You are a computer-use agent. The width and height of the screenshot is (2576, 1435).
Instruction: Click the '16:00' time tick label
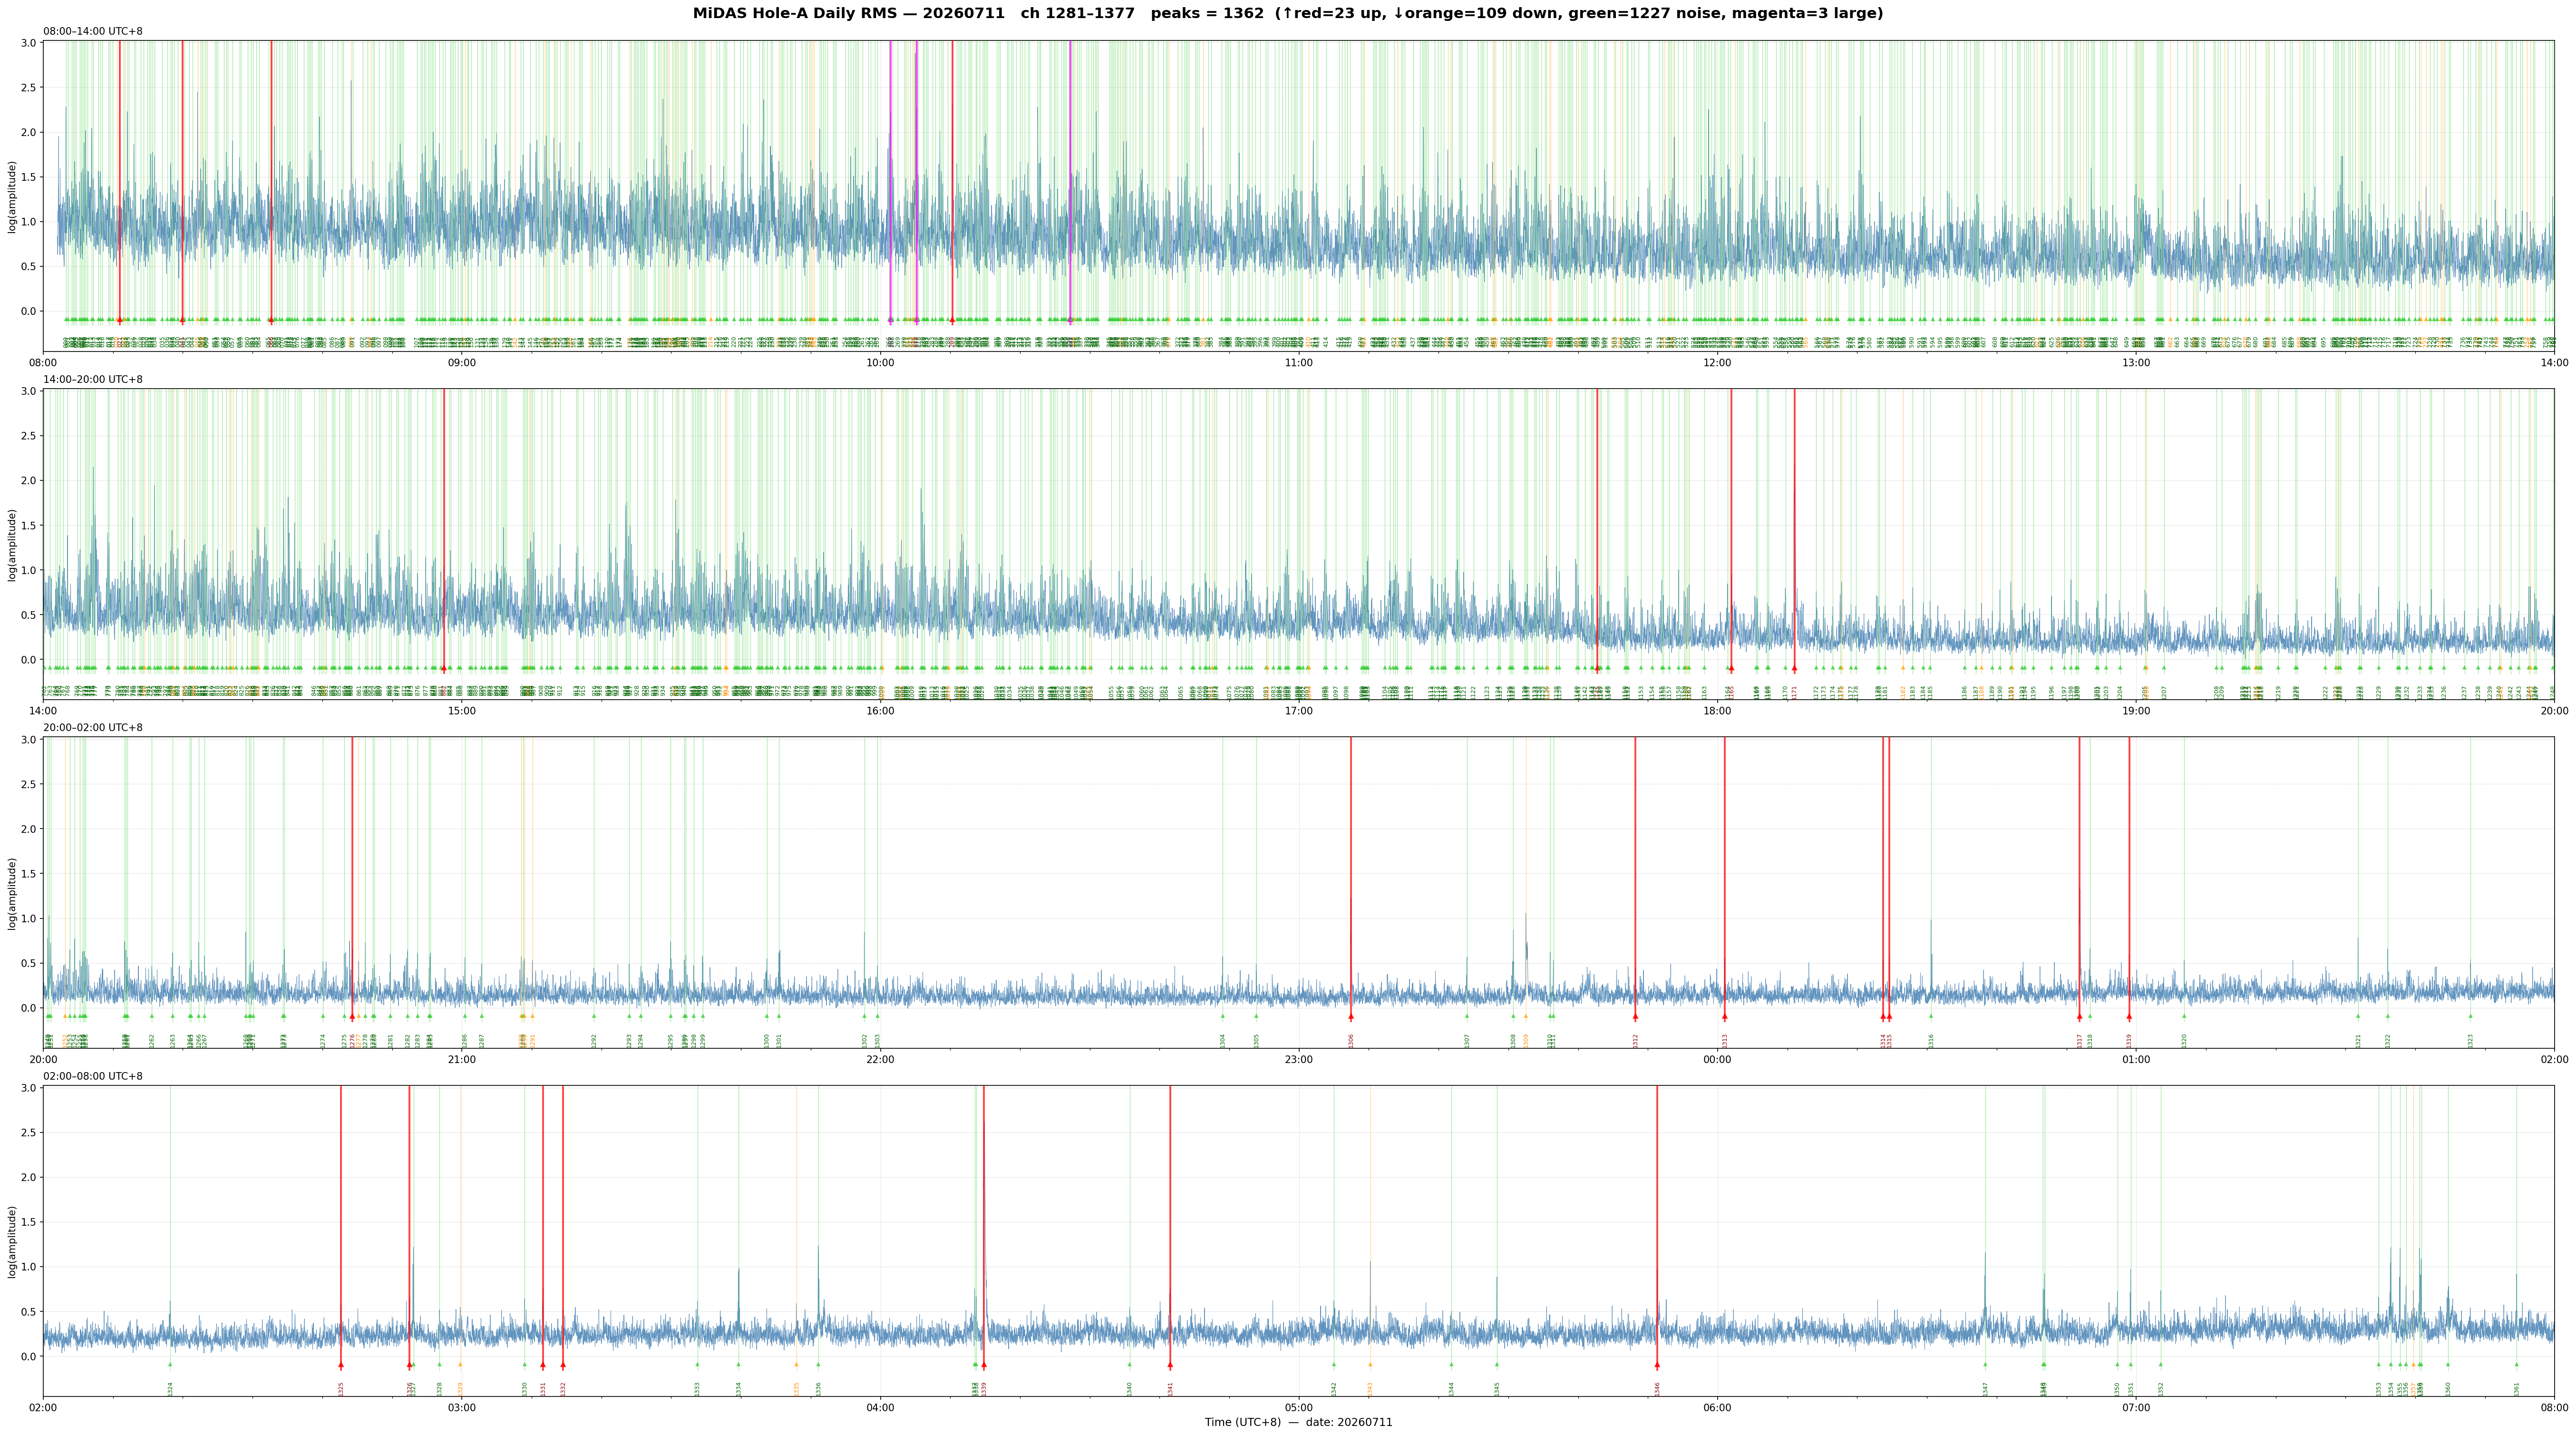(880, 711)
